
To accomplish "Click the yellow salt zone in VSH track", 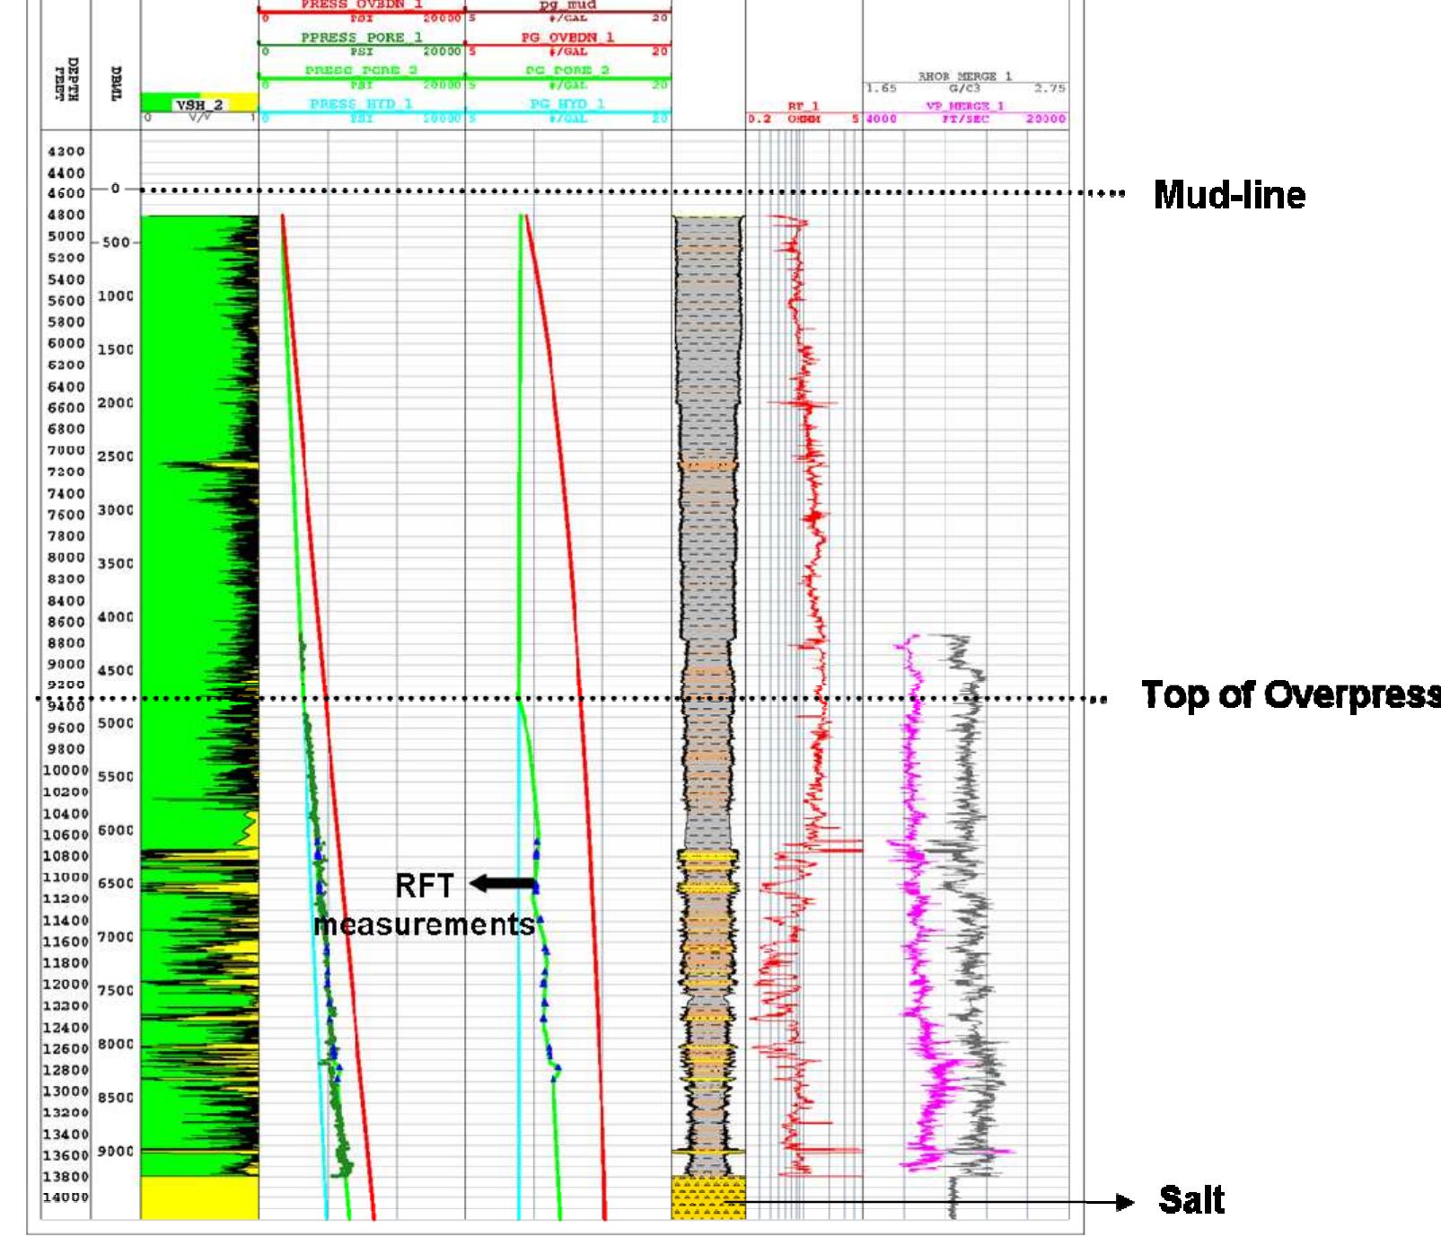I will tap(199, 1197).
